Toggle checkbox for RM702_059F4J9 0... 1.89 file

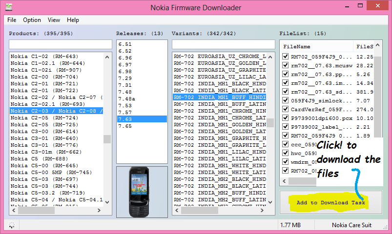(285, 136)
